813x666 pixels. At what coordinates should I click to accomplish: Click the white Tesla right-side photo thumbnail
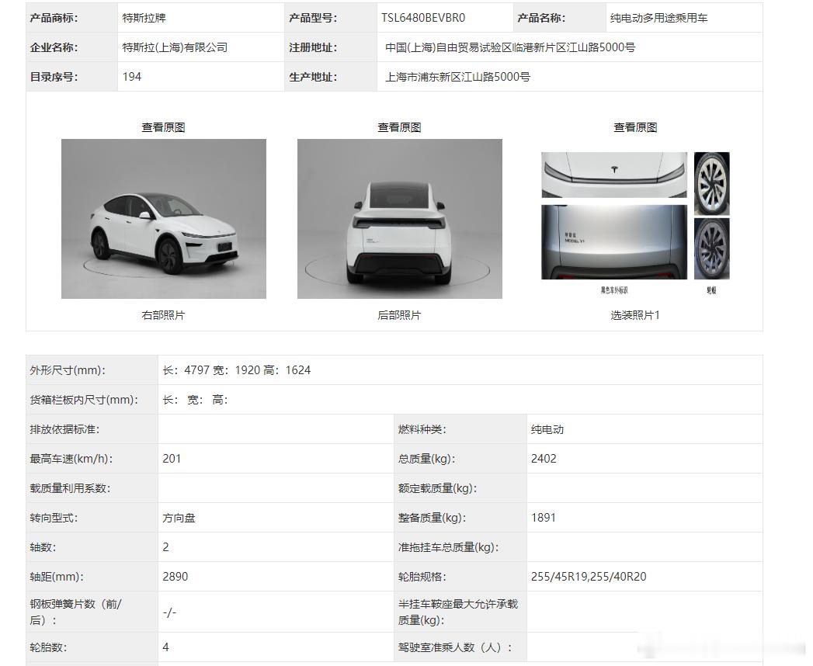164,219
